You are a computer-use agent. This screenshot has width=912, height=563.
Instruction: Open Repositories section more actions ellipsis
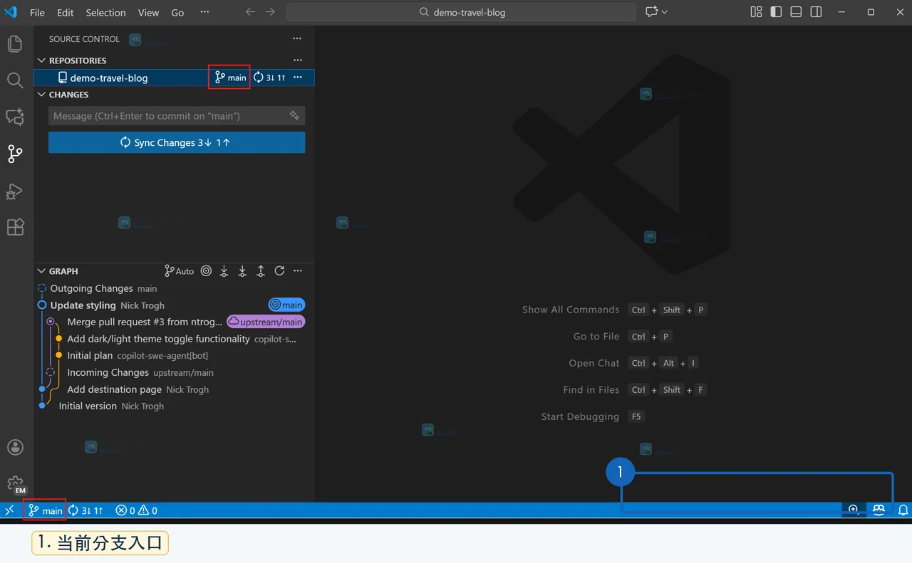coord(298,60)
